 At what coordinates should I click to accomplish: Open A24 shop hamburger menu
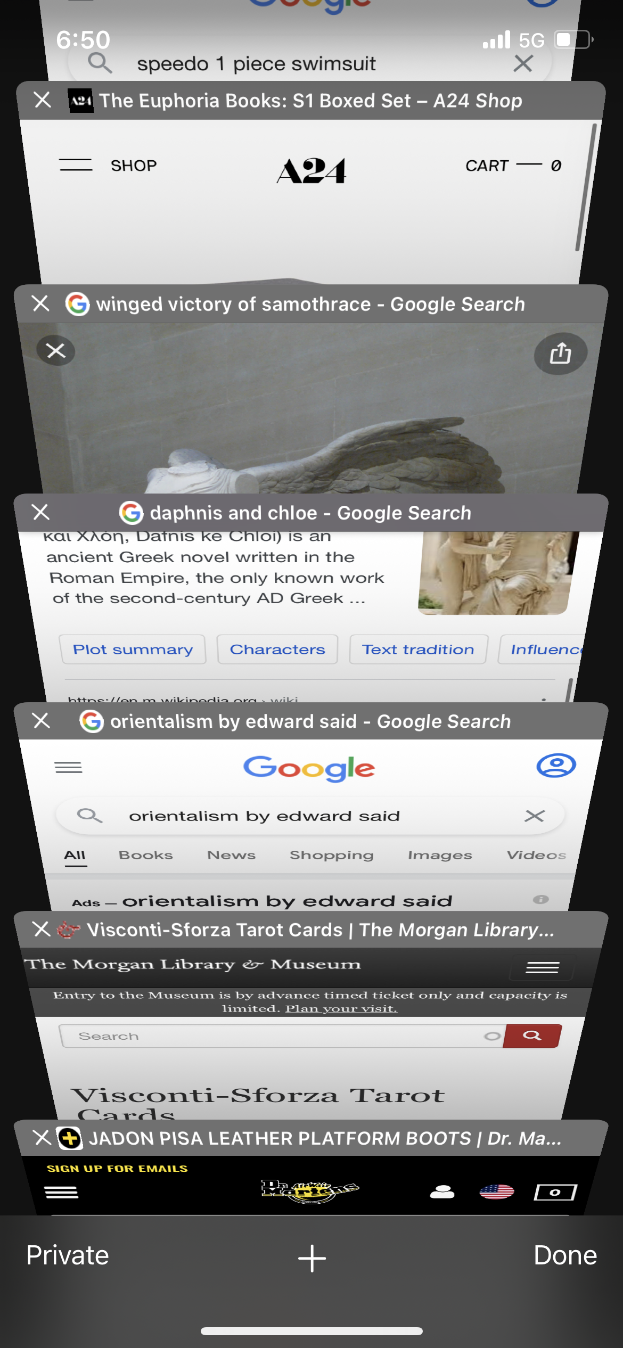point(76,165)
